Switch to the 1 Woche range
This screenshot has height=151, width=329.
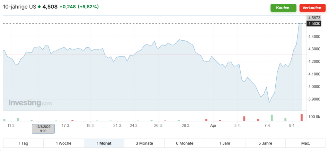coord(64,143)
